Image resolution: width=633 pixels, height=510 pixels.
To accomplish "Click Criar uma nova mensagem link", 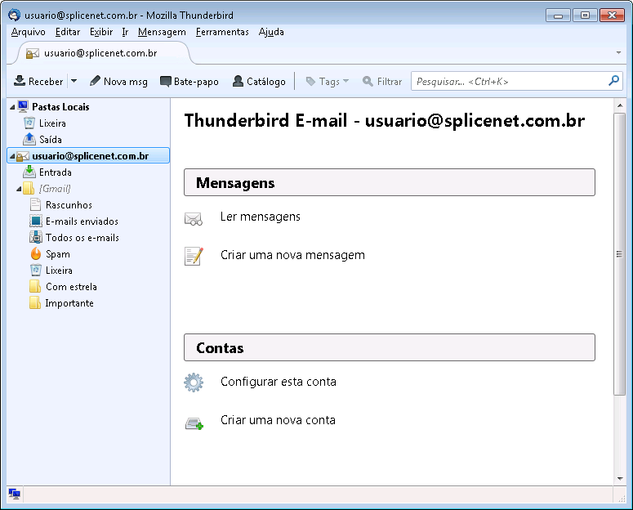I will [x=292, y=255].
